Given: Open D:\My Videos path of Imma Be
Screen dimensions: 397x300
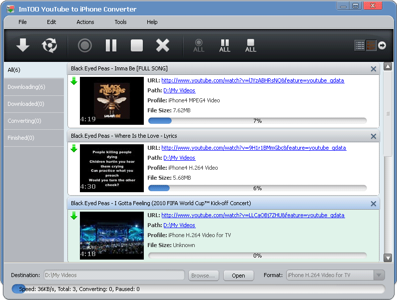Looking at the screenshot, I should 179,90.
